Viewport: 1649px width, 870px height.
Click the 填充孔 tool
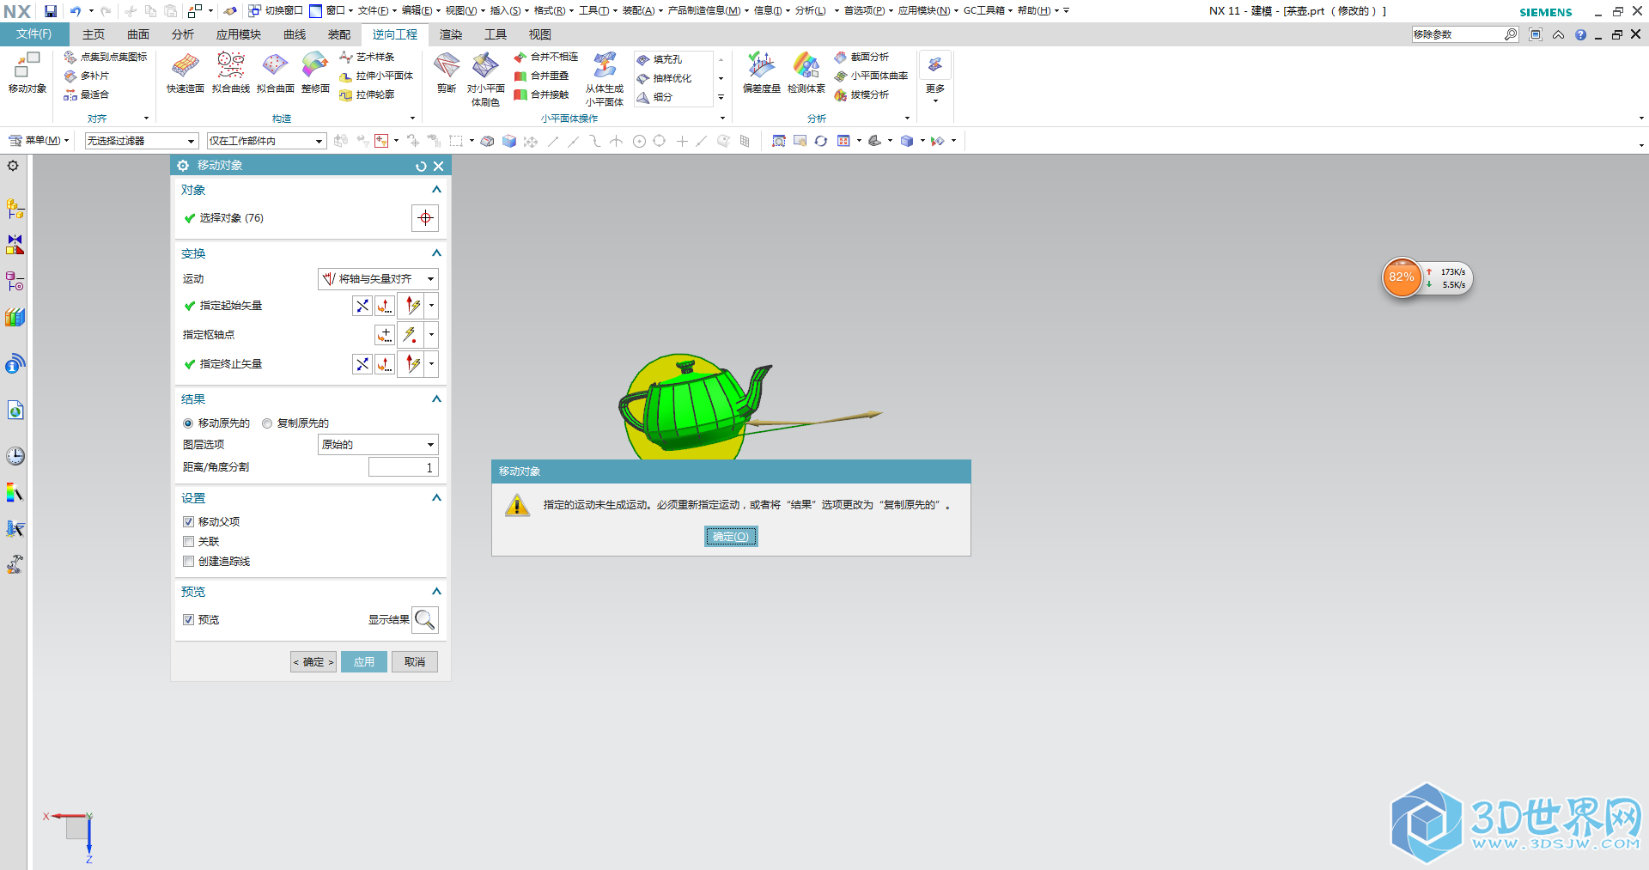[x=659, y=59]
